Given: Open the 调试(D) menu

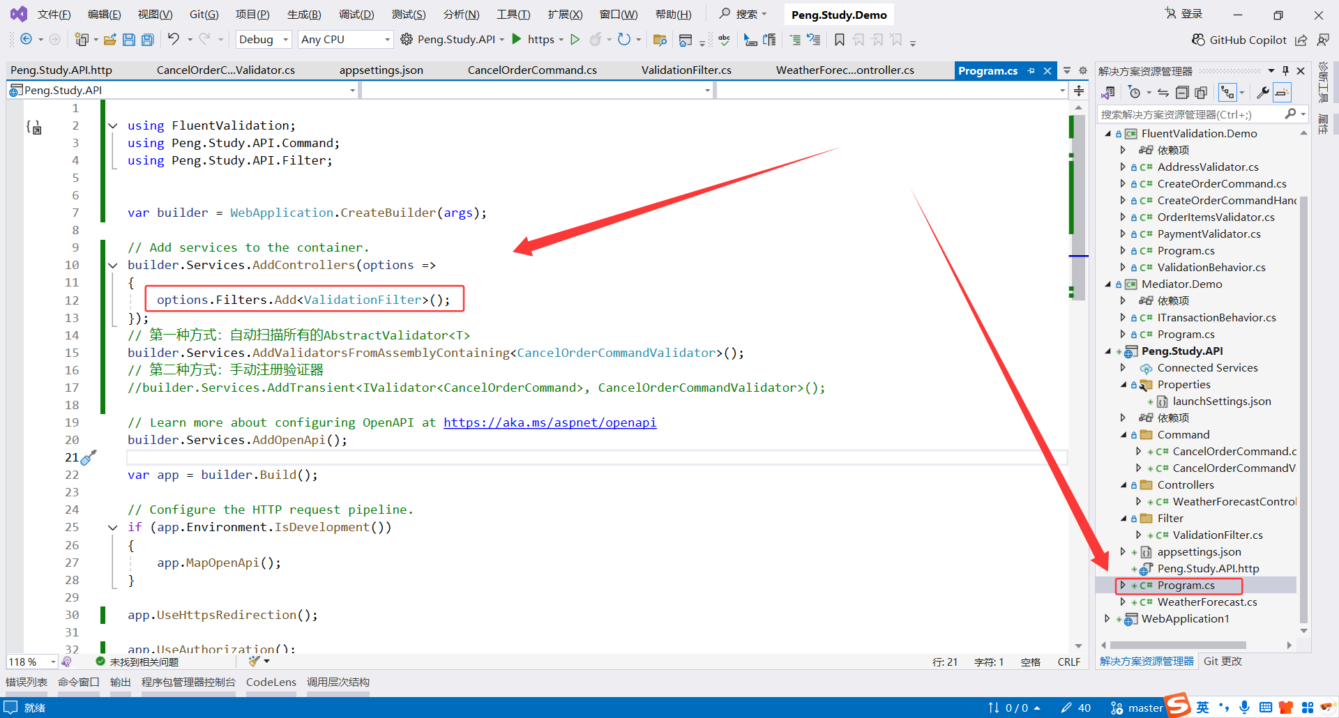Looking at the screenshot, I should 356,15.
